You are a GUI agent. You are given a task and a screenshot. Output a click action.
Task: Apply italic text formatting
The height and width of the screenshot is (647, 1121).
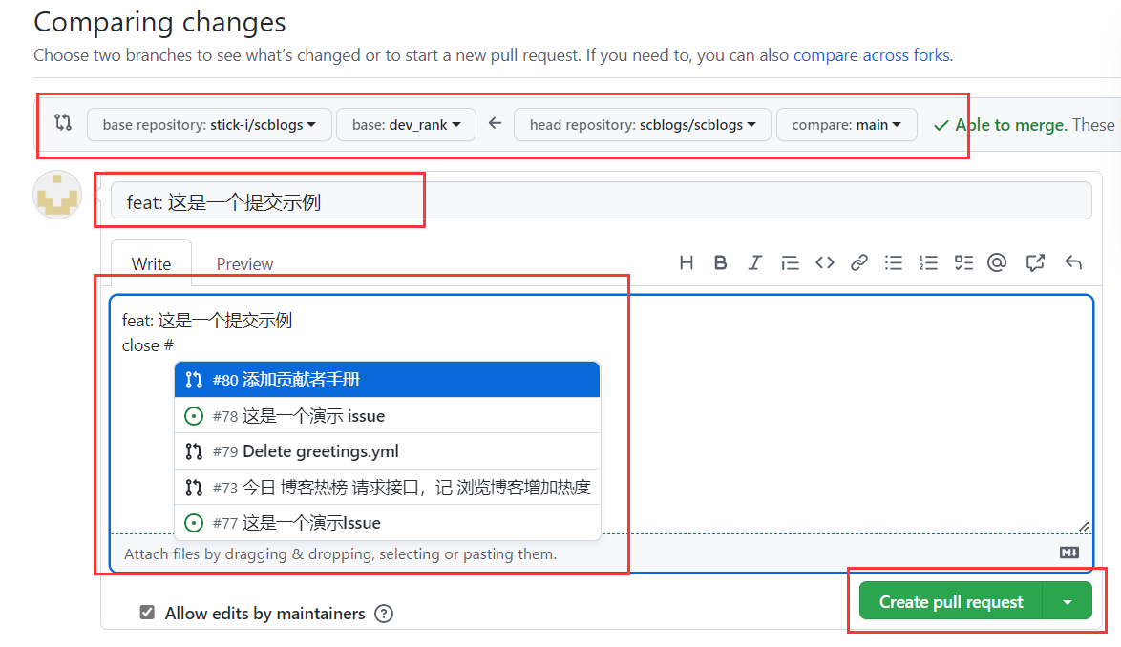(x=755, y=263)
